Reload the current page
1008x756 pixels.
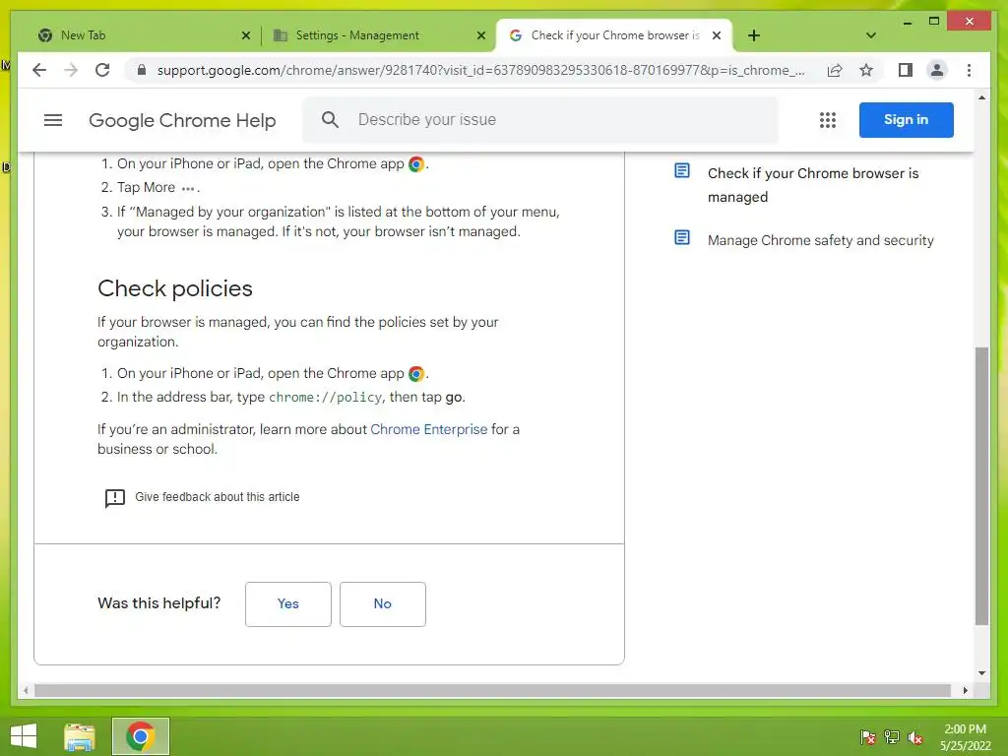[102, 70]
